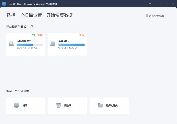Screen dimensions: 177x124
Task: Open the import scan session icon
Action: tap(150, 4)
